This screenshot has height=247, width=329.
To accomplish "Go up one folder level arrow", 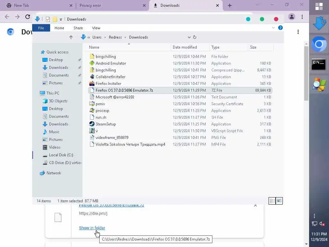I will [x=71, y=37].
